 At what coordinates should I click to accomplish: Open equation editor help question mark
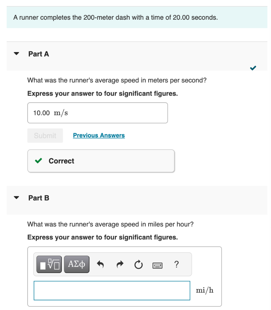coord(176,264)
